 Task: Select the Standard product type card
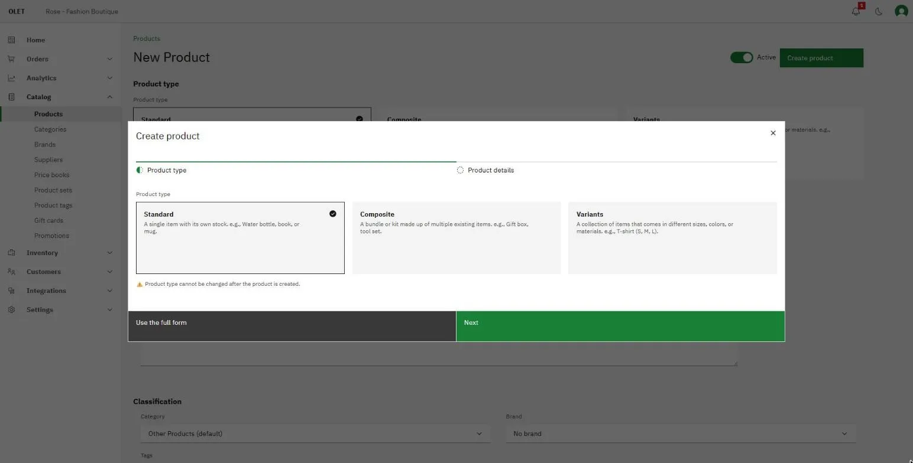tap(240, 238)
